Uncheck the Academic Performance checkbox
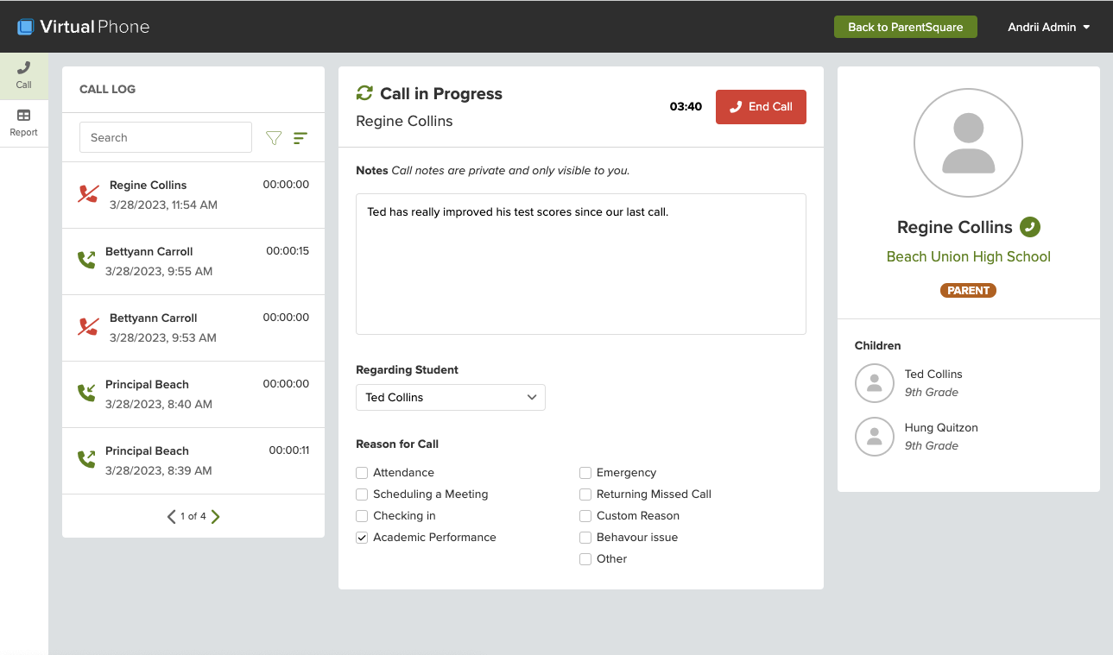Viewport: 1113px width, 655px height. point(362,538)
